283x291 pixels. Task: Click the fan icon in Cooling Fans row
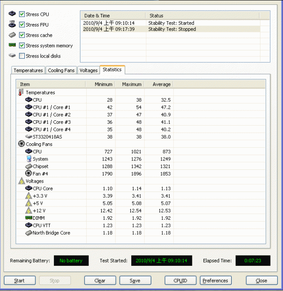[x=21, y=144]
